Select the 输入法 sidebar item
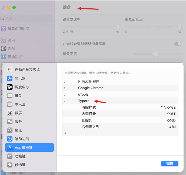Screen dimensions: 186x175 click(18, 104)
